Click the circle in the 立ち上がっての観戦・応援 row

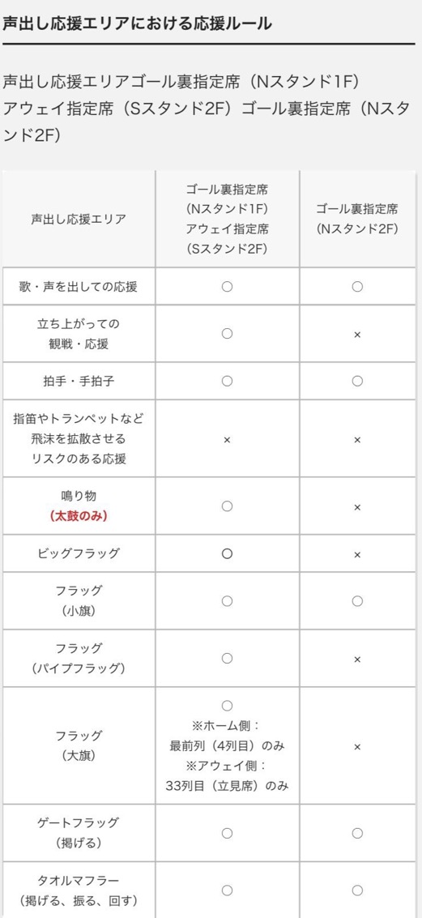point(227,334)
